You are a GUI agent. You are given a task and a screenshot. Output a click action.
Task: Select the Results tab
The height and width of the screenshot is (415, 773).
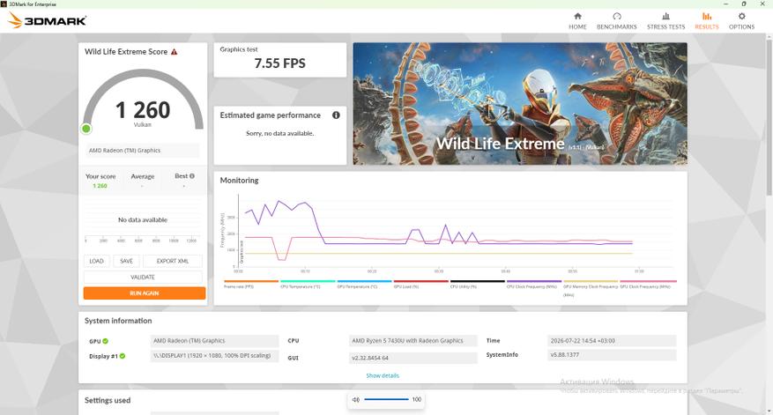(x=706, y=20)
